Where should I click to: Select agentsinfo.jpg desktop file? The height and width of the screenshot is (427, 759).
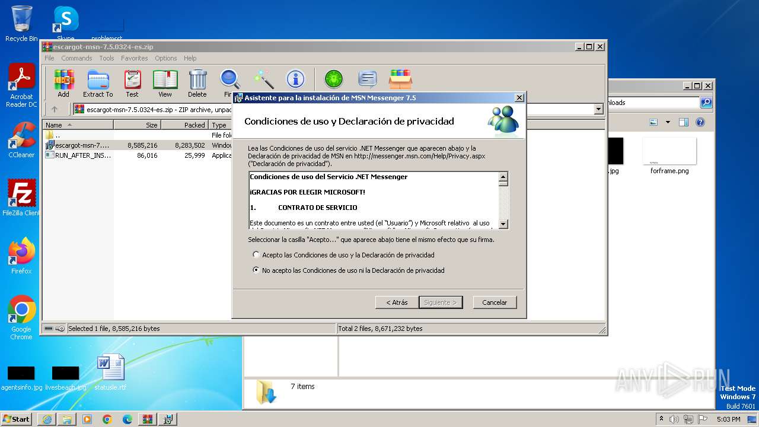pyautogui.click(x=21, y=377)
